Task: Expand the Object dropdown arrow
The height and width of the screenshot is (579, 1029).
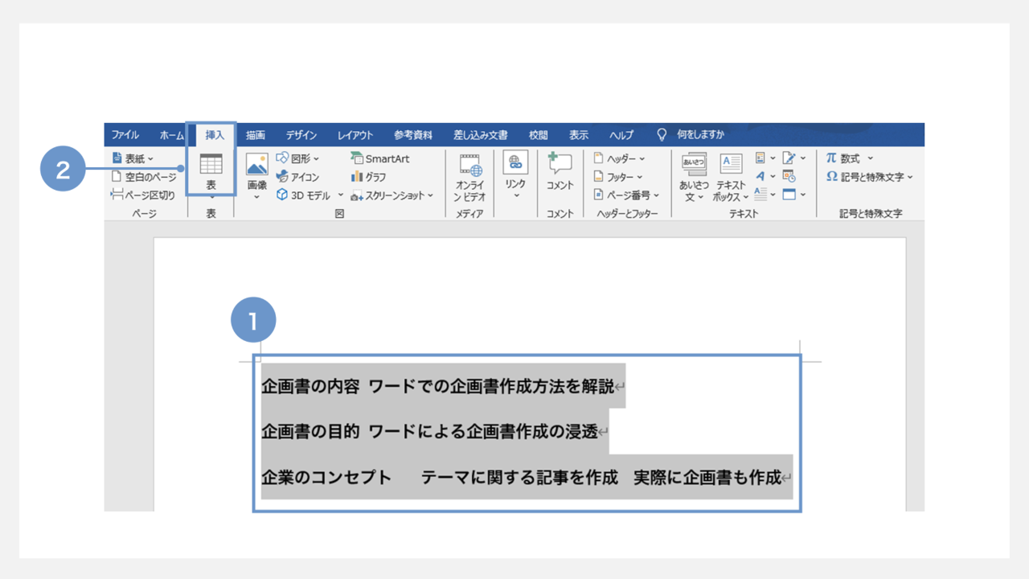Action: pyautogui.click(x=802, y=194)
